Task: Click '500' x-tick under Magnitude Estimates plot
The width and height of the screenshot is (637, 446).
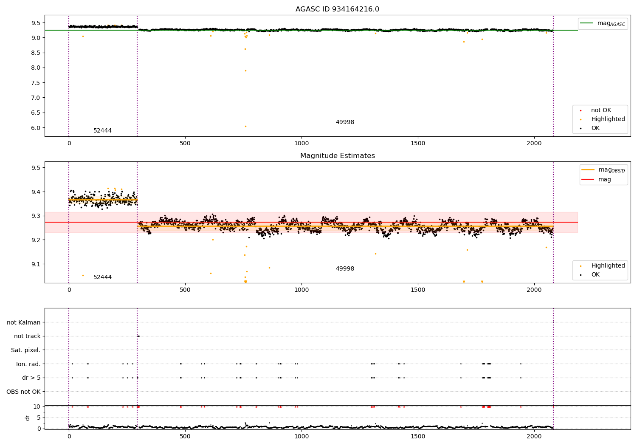Action: tap(185, 290)
